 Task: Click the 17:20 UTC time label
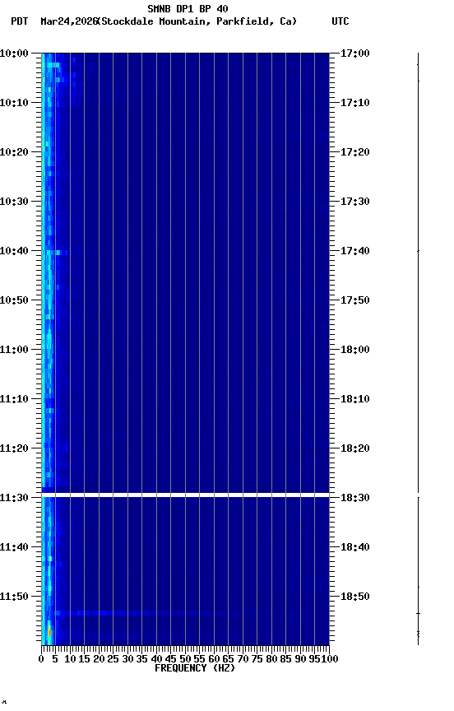(355, 152)
